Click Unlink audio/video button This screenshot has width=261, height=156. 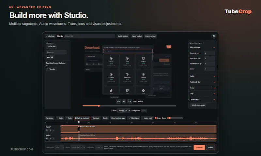198,105
